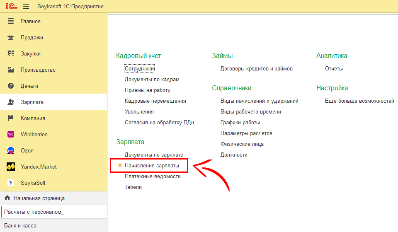Switch to Начальная страница tab

[x=53, y=198]
